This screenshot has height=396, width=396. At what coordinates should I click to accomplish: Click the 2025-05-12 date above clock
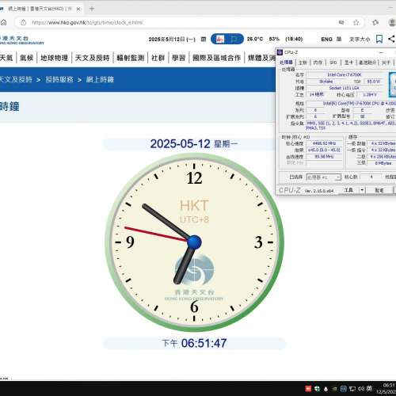point(180,144)
